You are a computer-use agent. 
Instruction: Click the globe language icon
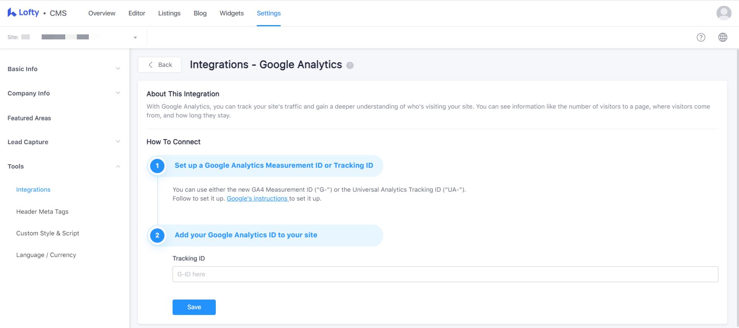point(723,37)
